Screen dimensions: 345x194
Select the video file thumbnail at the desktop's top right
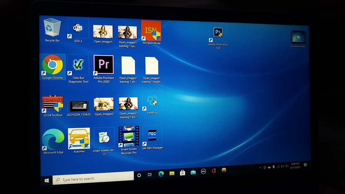[x=298, y=39]
